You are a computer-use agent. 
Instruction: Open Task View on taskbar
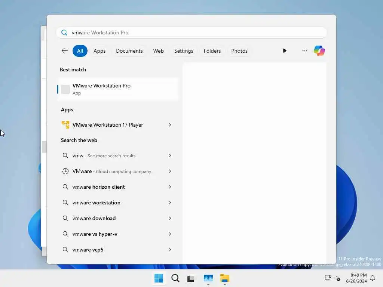[191, 278]
